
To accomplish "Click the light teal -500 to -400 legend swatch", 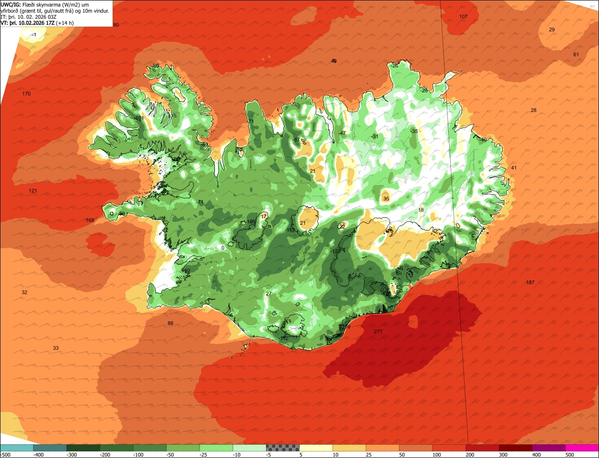I will tap(16, 448).
